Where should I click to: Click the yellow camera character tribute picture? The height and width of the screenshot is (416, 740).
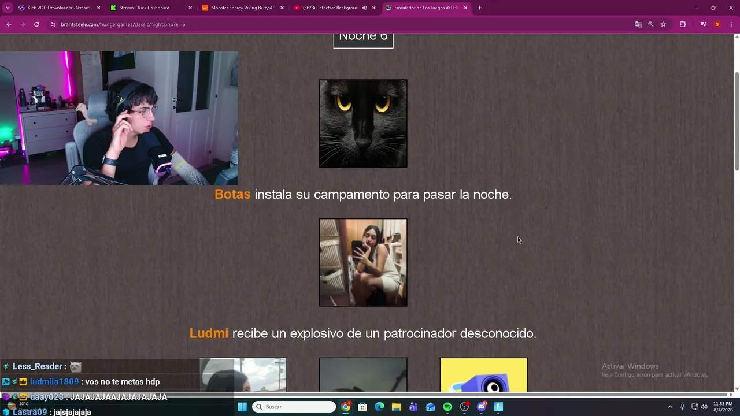[484, 375]
